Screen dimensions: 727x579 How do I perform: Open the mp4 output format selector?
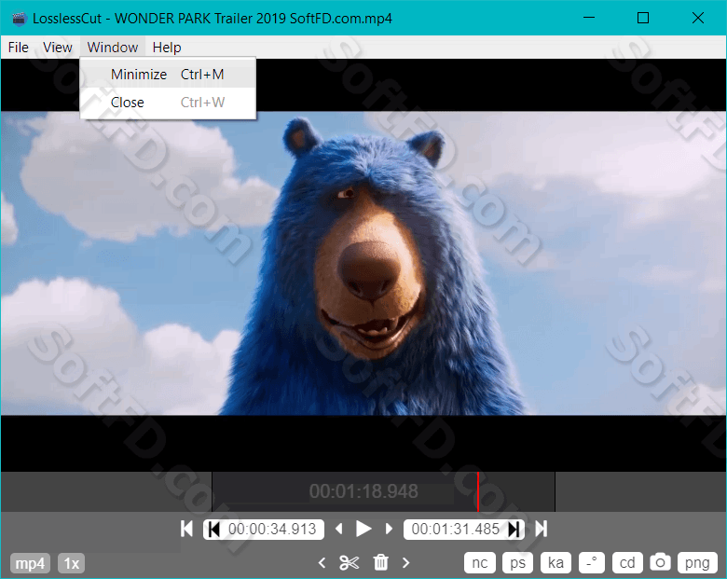coord(30,563)
